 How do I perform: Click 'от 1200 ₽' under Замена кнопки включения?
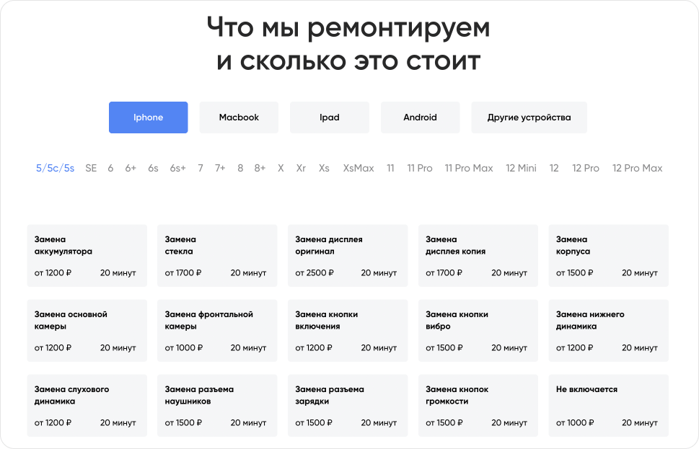[x=314, y=347]
